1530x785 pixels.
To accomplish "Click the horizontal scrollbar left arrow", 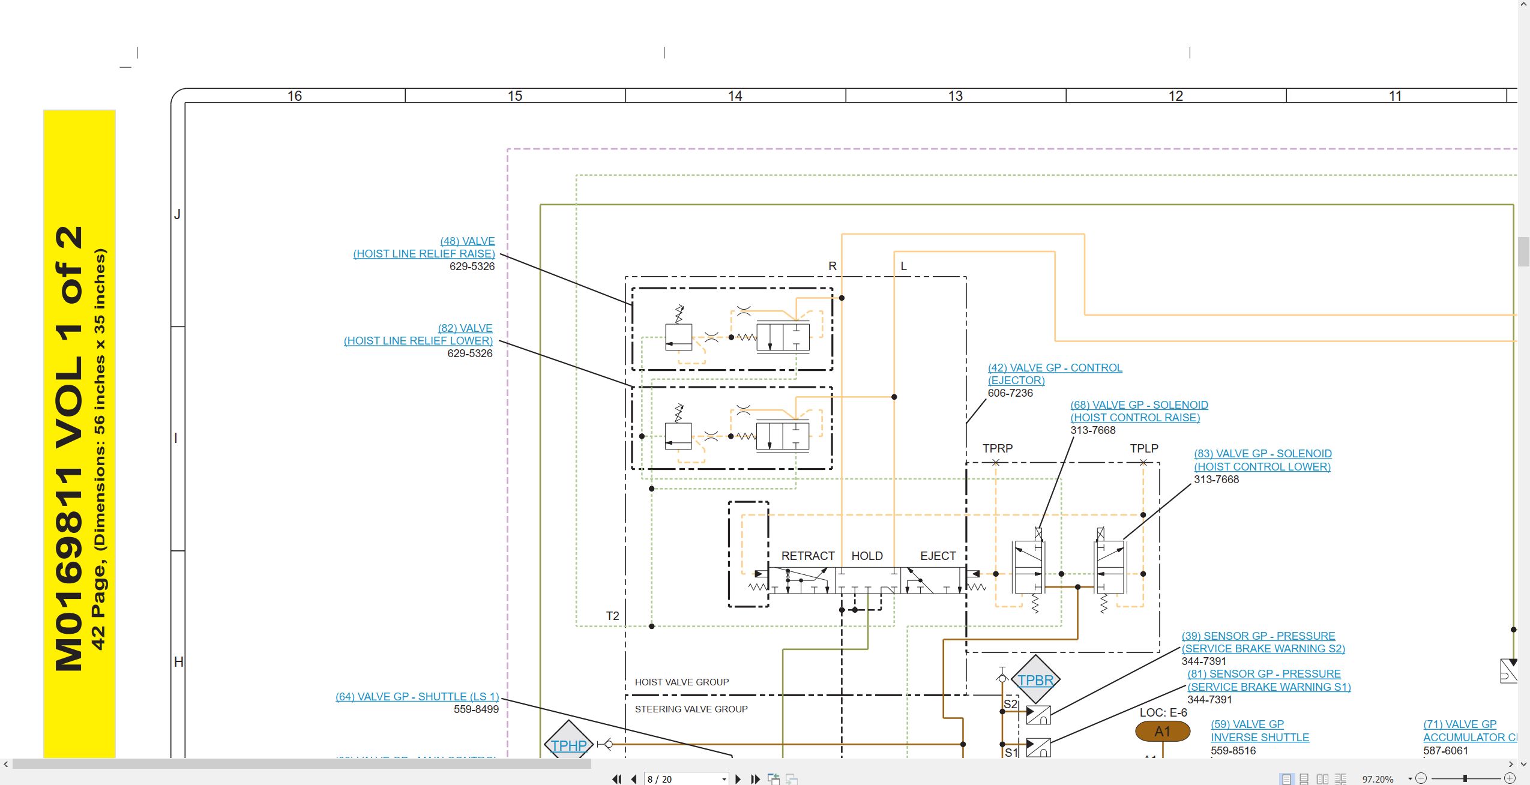I will point(6,764).
